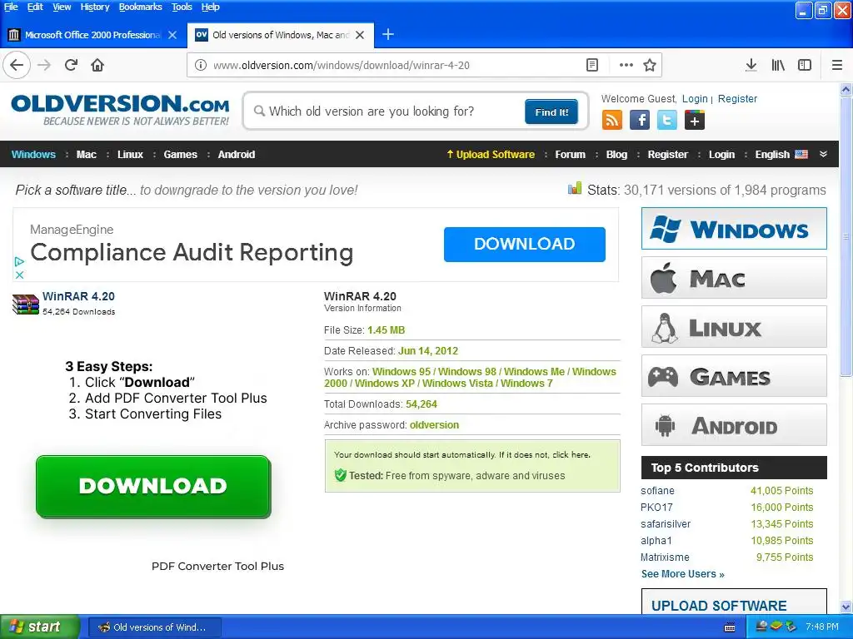Open the RSS feed icon
Screen dimensions: 853x639
point(612,120)
